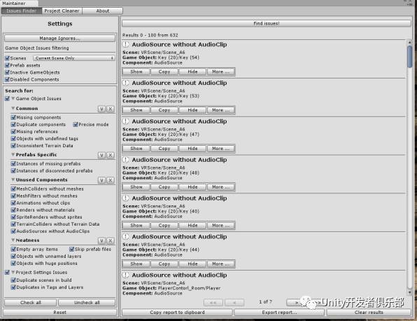
Task: Collapse the Game Object Issues foldout
Action: [x=13, y=99]
